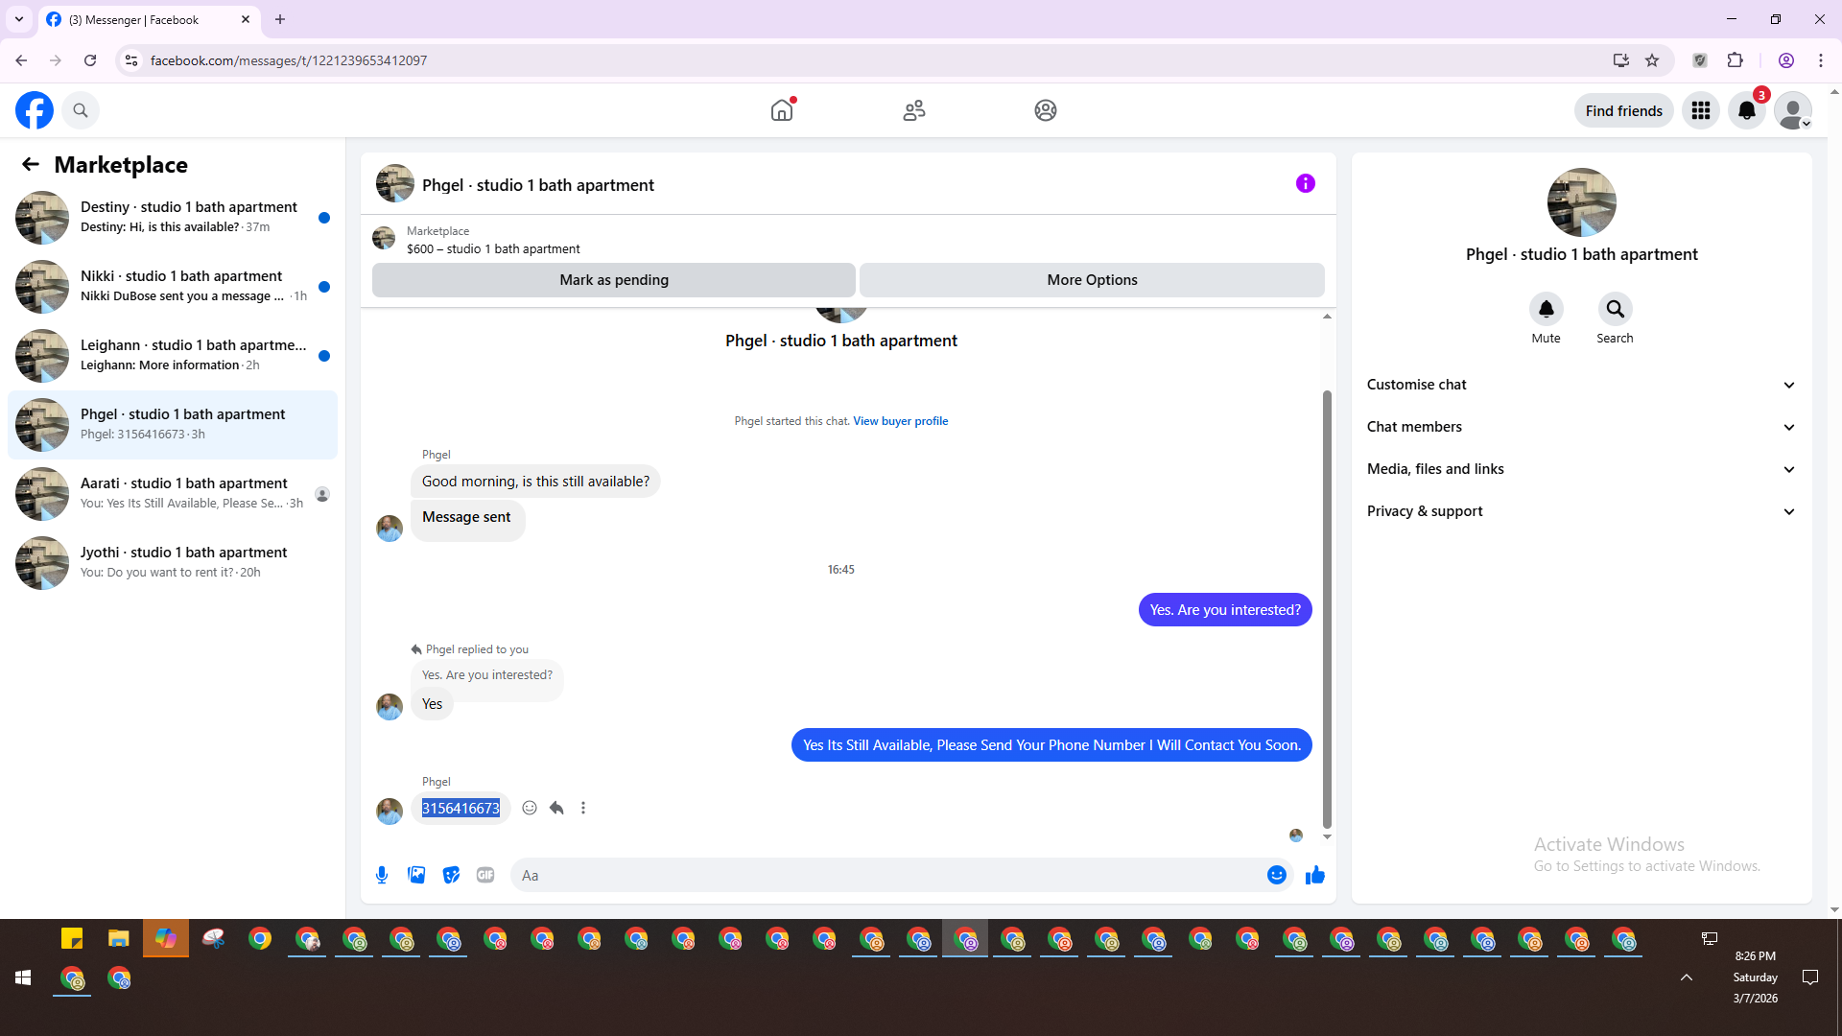Viewport: 1842px width, 1036px height.
Task: Open the Facebook logo home link
Action: (35, 110)
